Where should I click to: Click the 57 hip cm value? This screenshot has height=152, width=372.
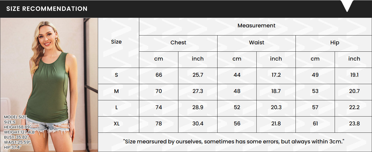[315, 107]
